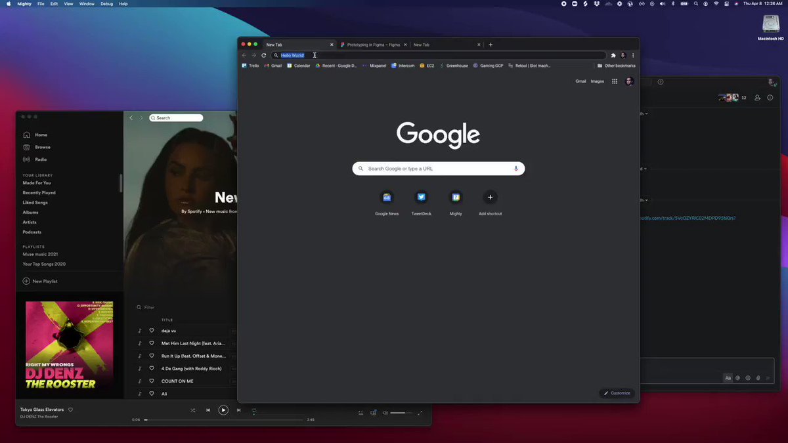Image resolution: width=788 pixels, height=443 pixels.
Task: Adjust Spotify volume slider
Action: tap(401, 413)
